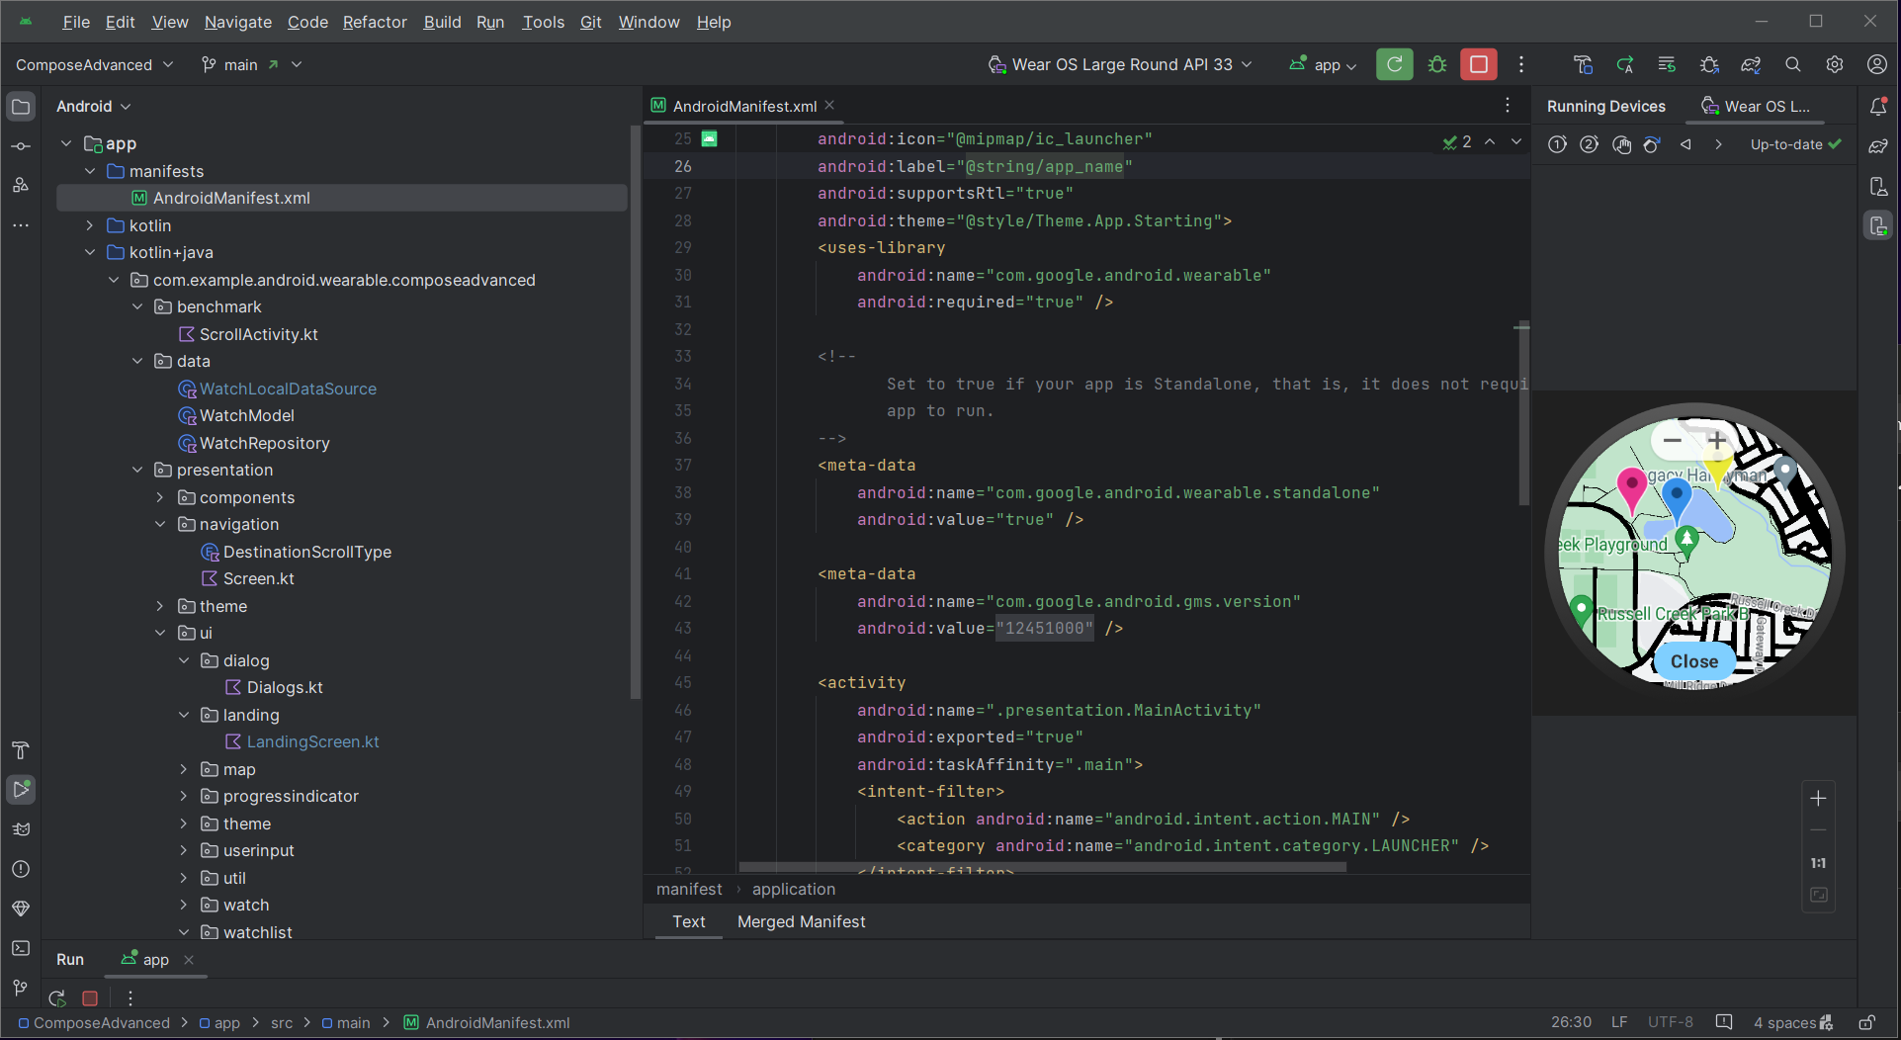Click the Rerun app button
Viewport: 1901px width, 1040px height.
pos(1394,64)
